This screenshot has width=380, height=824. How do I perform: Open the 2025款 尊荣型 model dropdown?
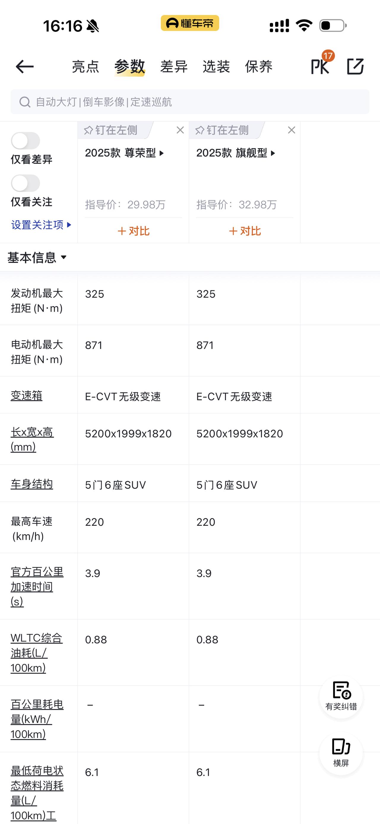125,153
